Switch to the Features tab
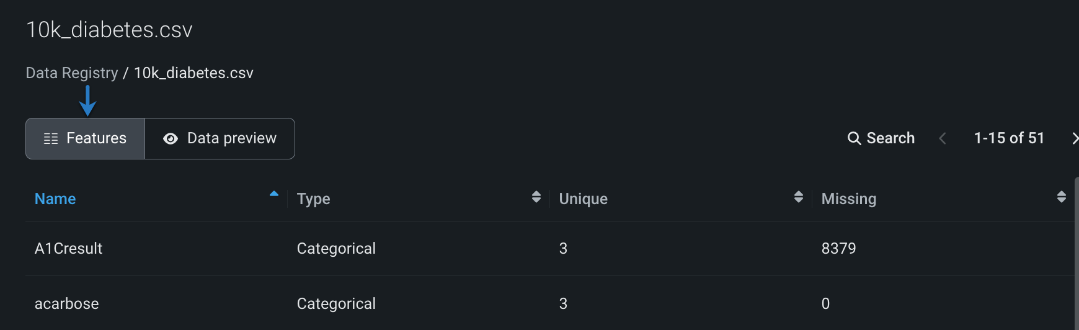The image size is (1079, 330). [x=86, y=138]
